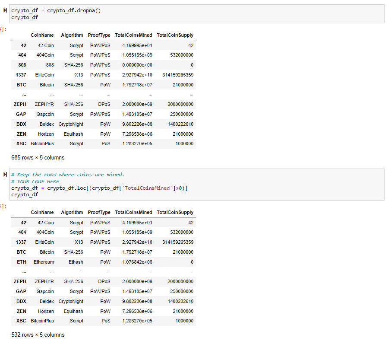
Task: Click TotalCoinSupply header in first table
Action: coord(175,35)
